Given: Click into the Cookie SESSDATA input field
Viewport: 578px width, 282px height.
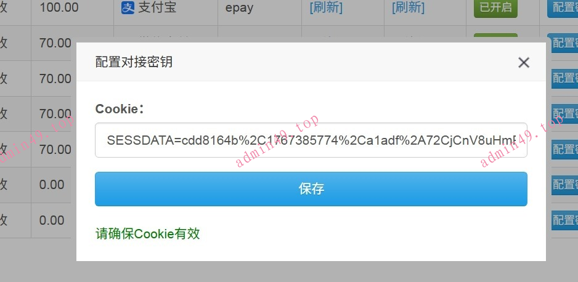Looking at the screenshot, I should coord(311,140).
